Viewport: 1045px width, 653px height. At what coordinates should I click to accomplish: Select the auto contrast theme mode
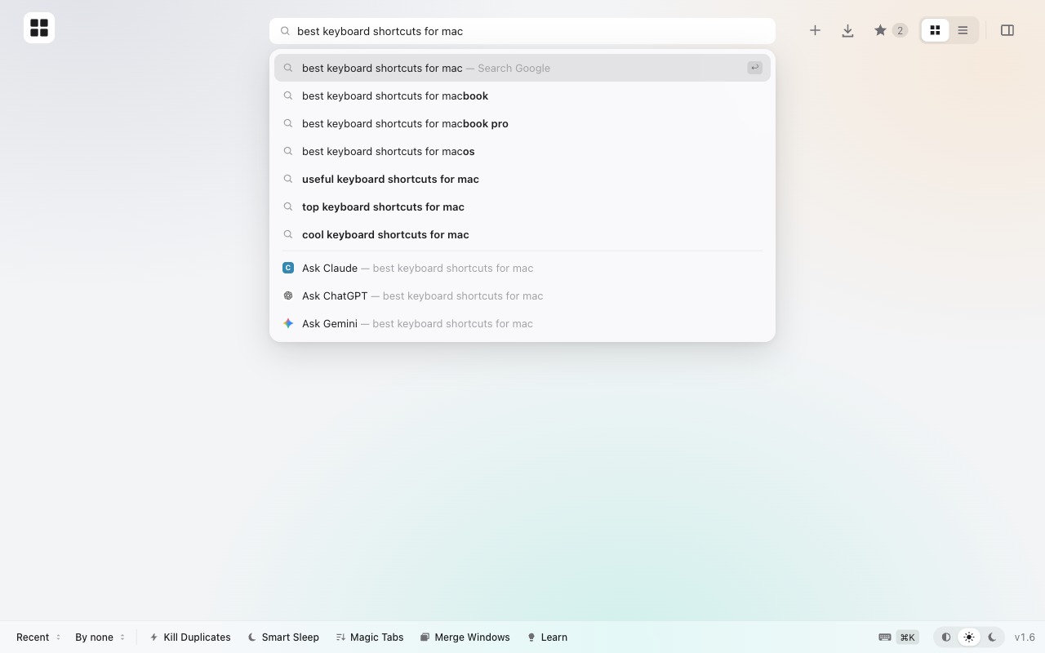coord(946,637)
